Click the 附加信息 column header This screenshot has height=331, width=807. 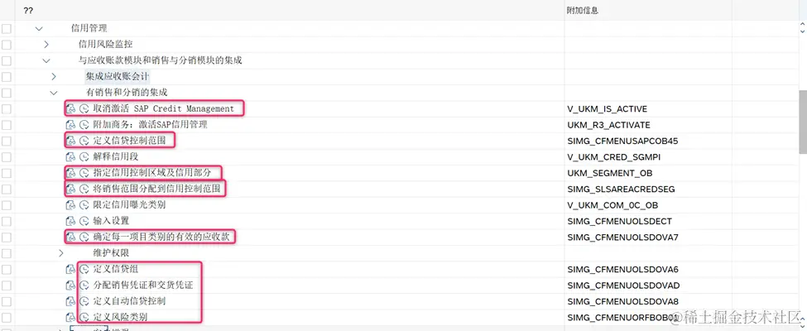click(x=583, y=10)
